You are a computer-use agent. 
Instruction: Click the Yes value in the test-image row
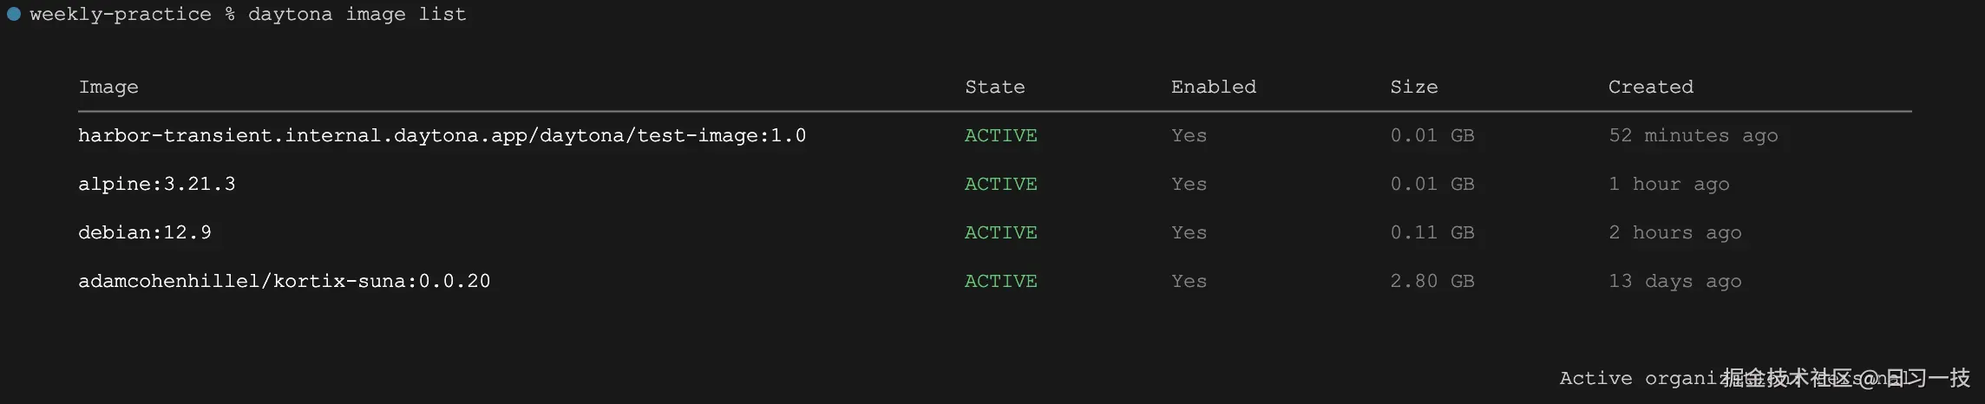(x=1189, y=135)
